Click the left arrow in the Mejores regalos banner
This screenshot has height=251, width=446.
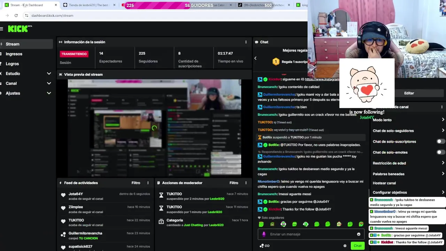(x=255, y=58)
